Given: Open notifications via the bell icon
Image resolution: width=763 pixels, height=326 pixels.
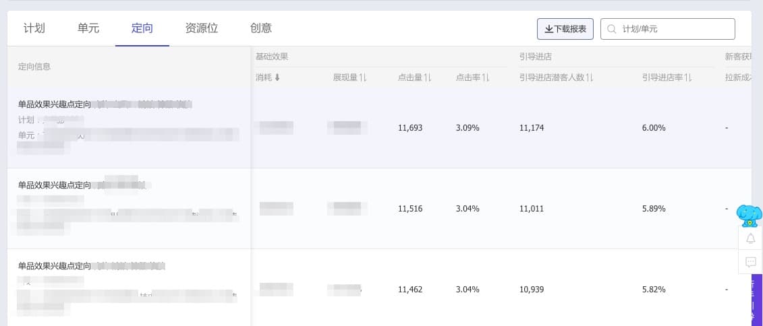Looking at the screenshot, I should pyautogui.click(x=750, y=238).
